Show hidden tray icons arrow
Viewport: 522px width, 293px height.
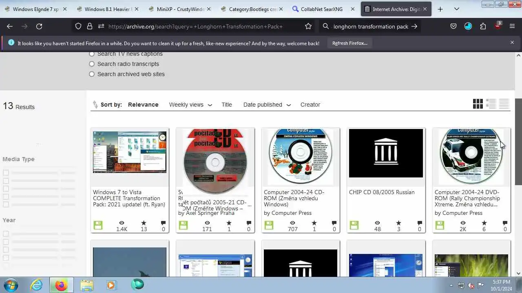point(451,285)
